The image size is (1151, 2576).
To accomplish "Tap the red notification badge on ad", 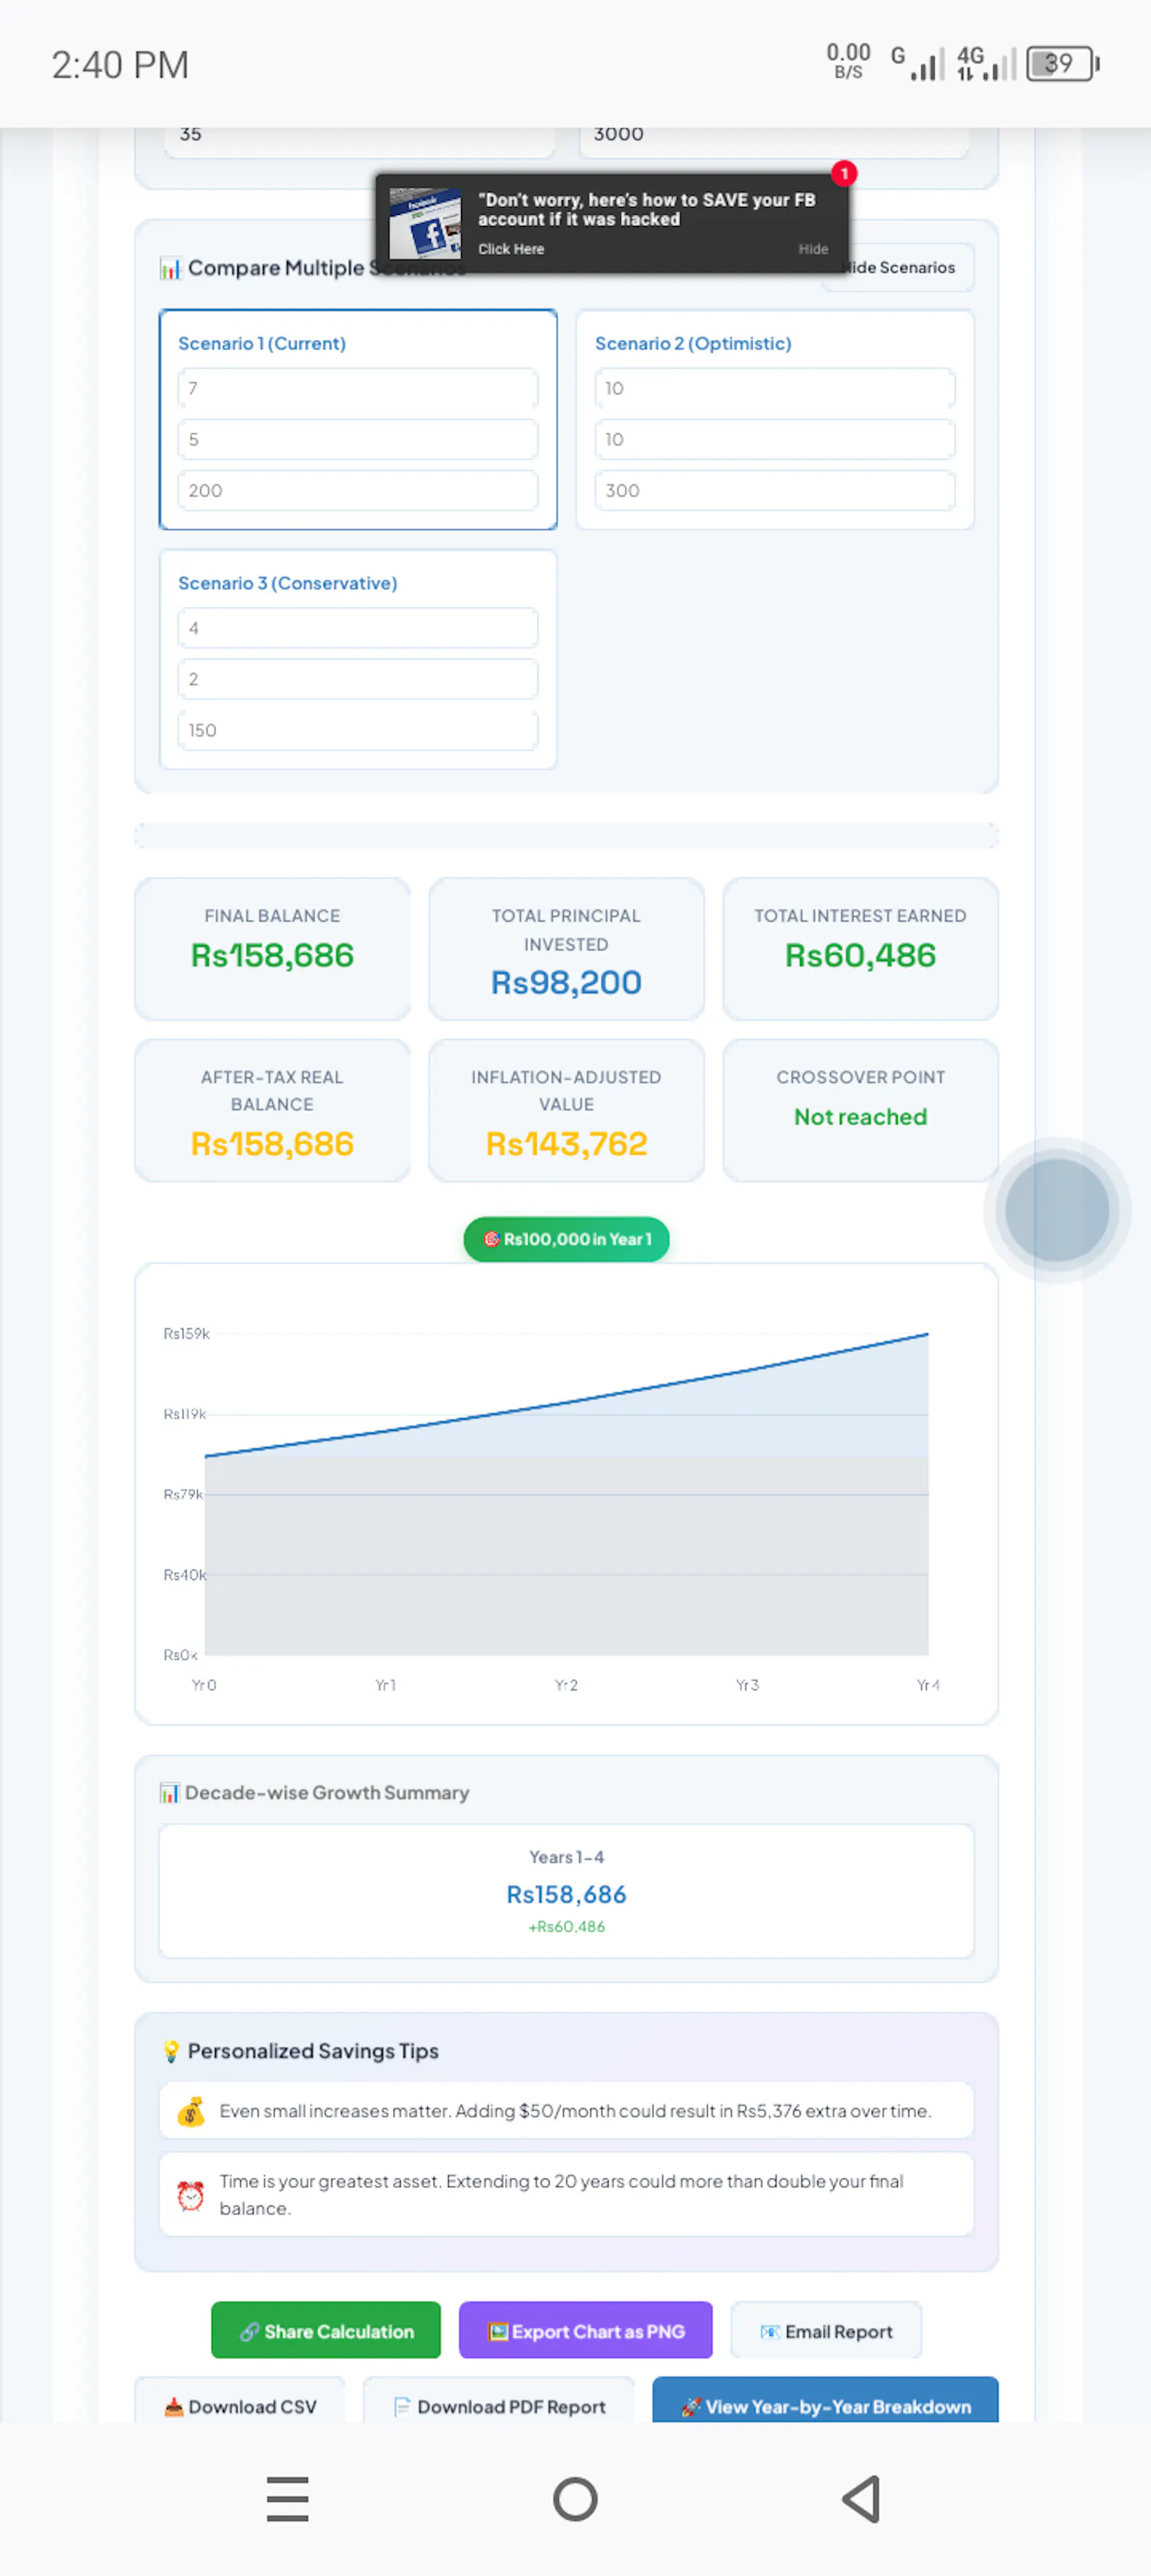I will pos(844,173).
